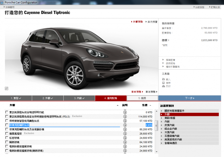Screen dimensions: 224x157
Task: Tick the checkbox for the 57,100 NTD option
Action: point(7,121)
